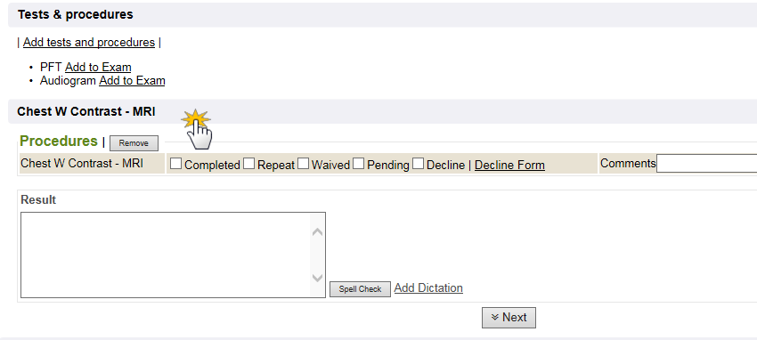Check the Completed checkbox

pos(175,164)
